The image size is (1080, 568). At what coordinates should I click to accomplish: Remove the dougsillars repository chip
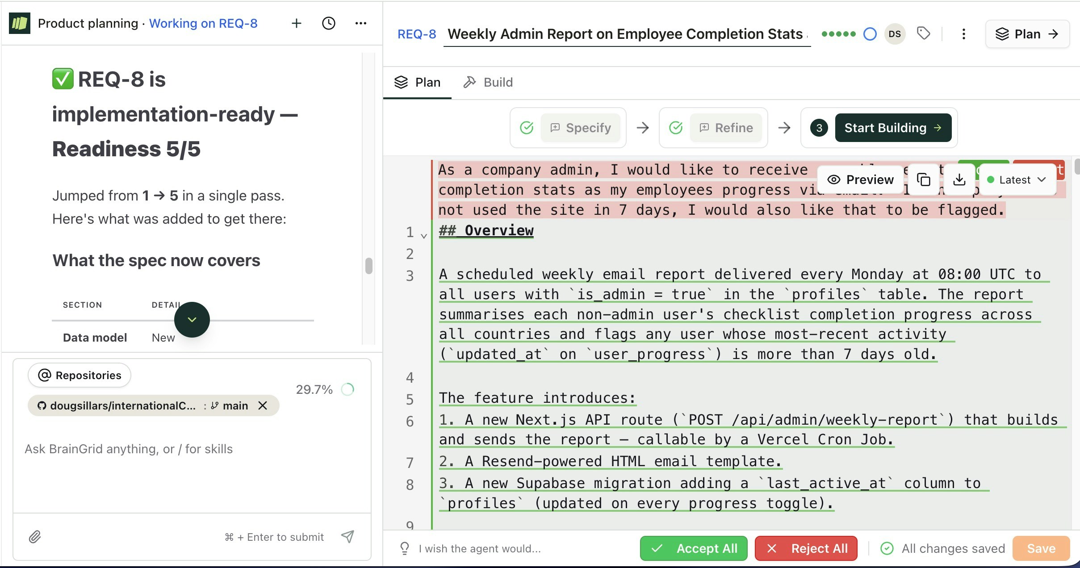(x=263, y=405)
